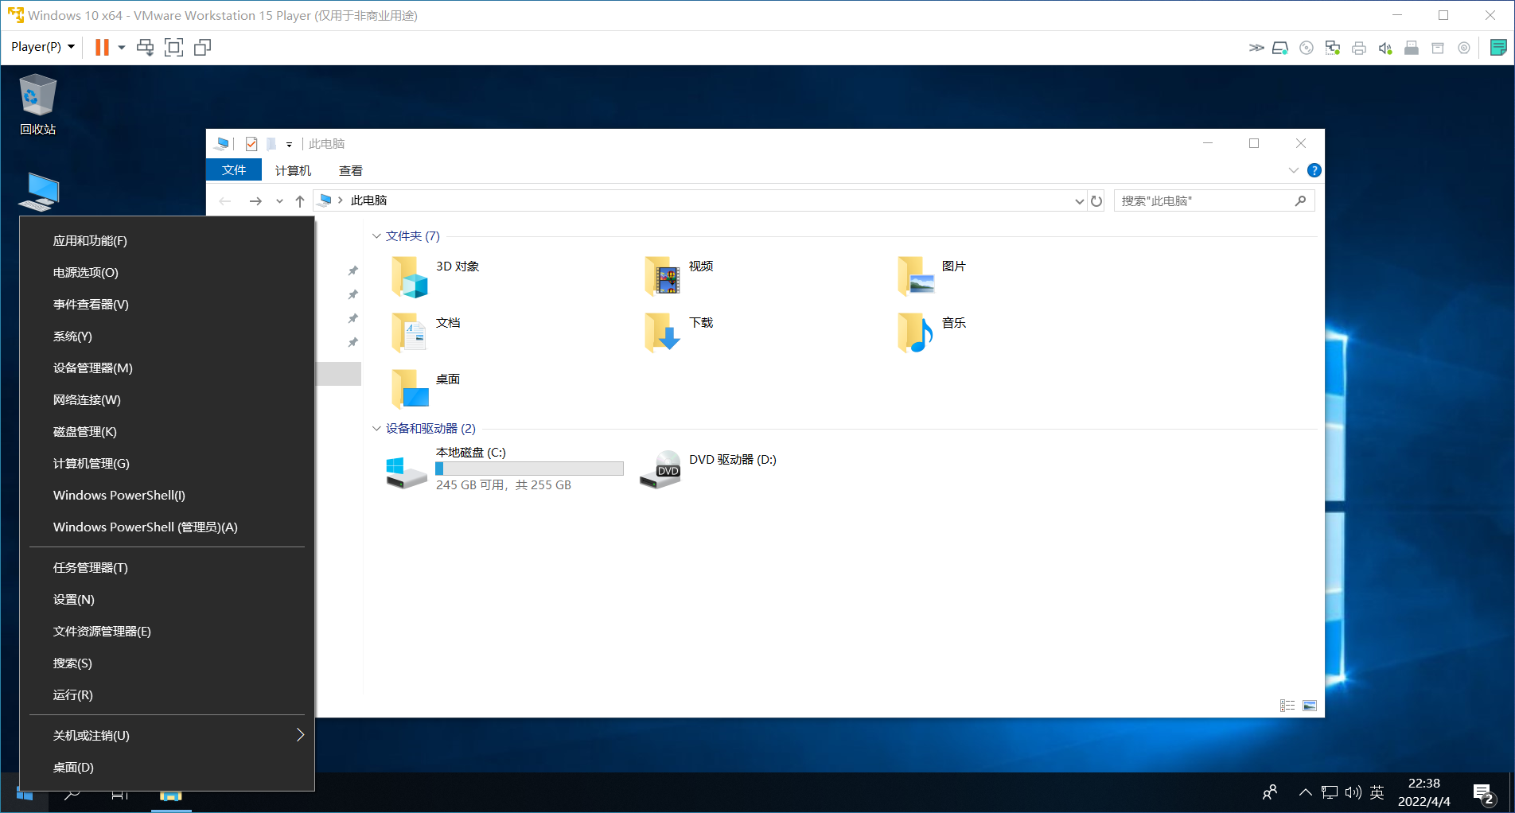The image size is (1515, 813).
Task: Open Customize Quick Access Toolbar dropdown
Action: [289, 144]
